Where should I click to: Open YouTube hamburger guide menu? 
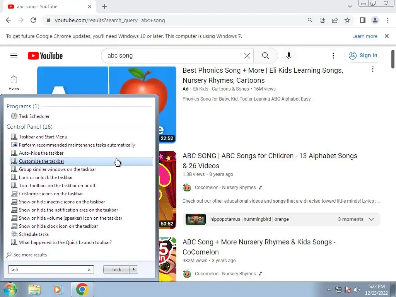pos(14,56)
